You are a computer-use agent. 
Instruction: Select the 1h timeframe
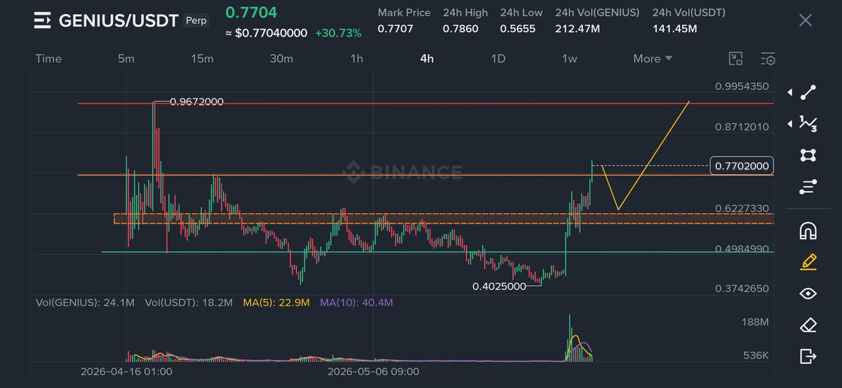point(356,59)
